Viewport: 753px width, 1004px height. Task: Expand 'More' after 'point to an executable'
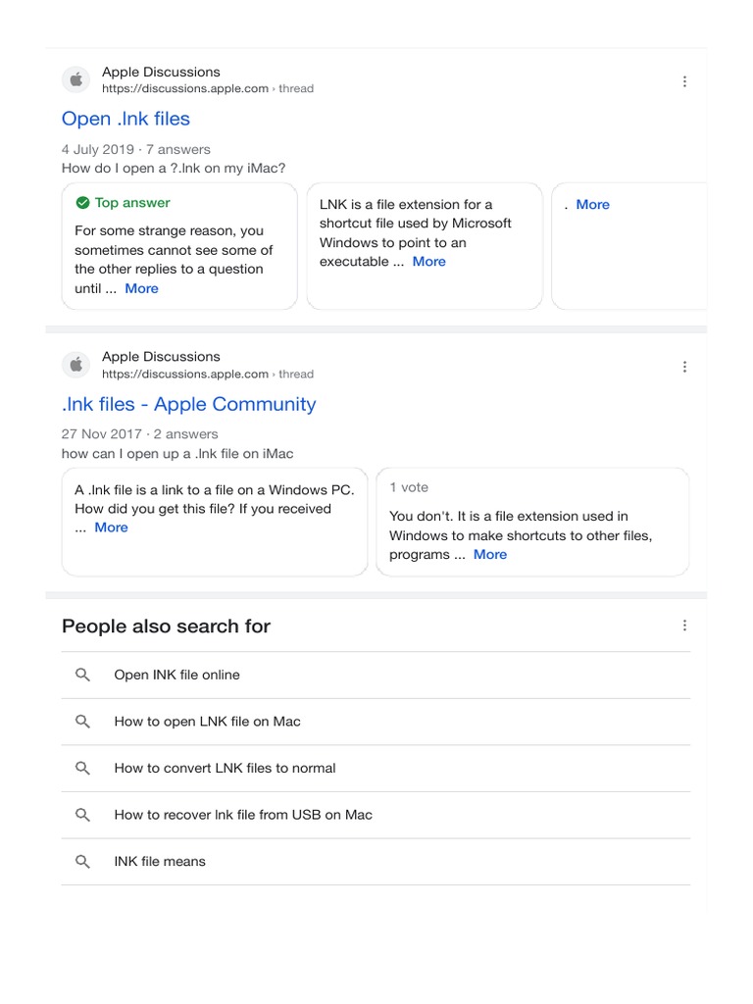coord(428,262)
